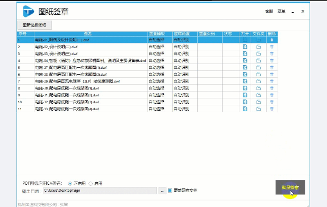Open file icon for 电施-27 row

(245, 67)
